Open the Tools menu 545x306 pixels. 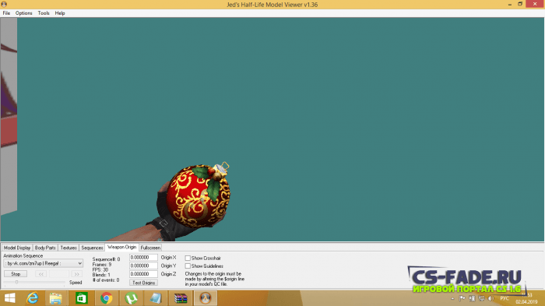point(44,13)
